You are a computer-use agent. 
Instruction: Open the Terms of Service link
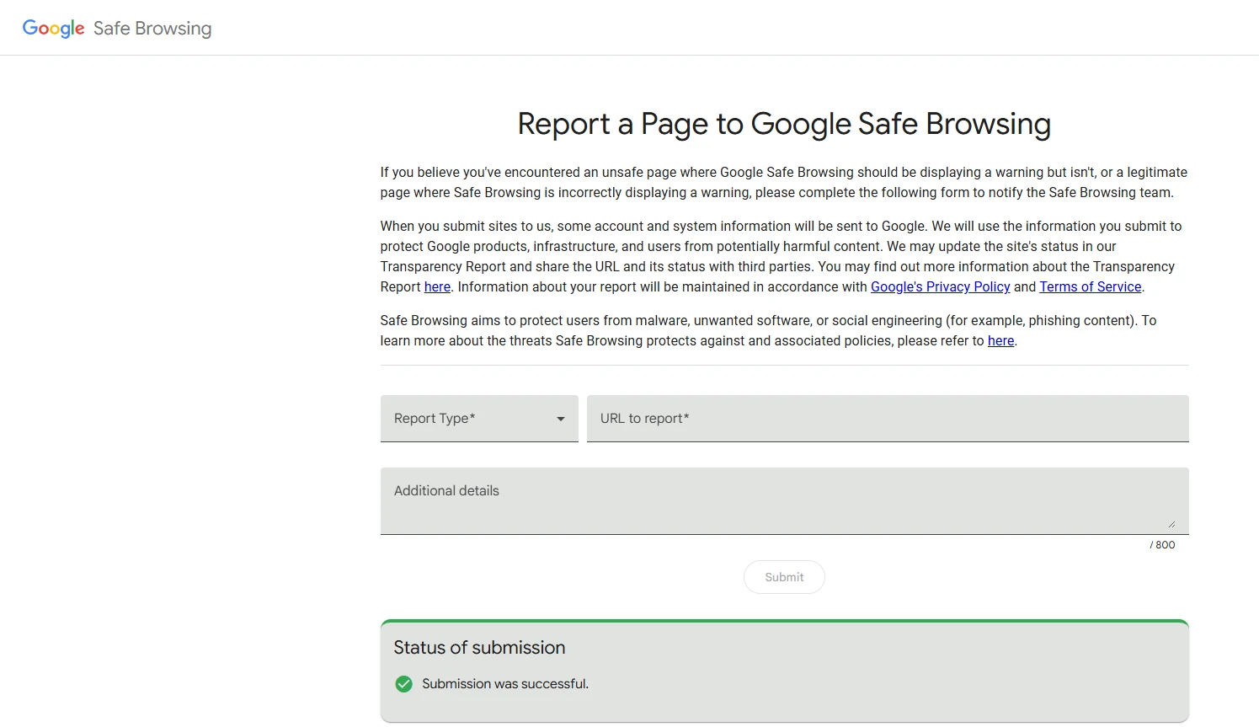1090,286
